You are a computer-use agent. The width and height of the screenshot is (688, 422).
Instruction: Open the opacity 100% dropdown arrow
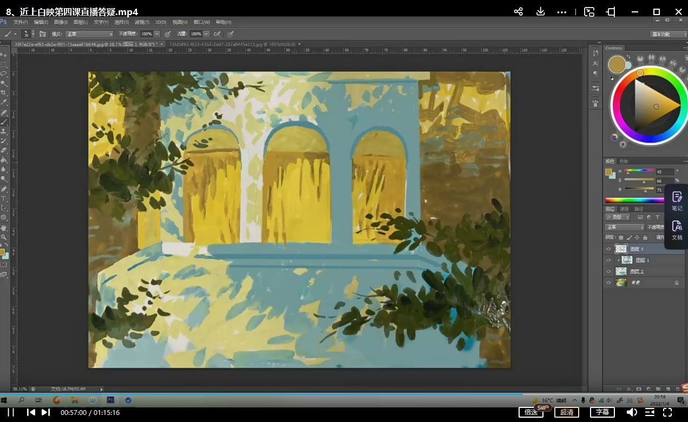(157, 34)
